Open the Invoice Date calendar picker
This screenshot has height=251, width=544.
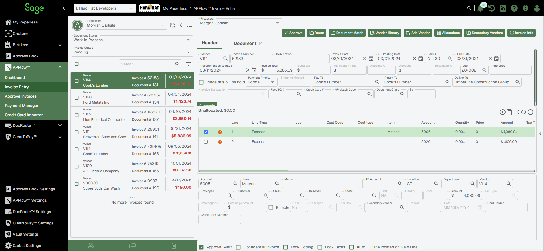pyautogui.click(x=371, y=59)
